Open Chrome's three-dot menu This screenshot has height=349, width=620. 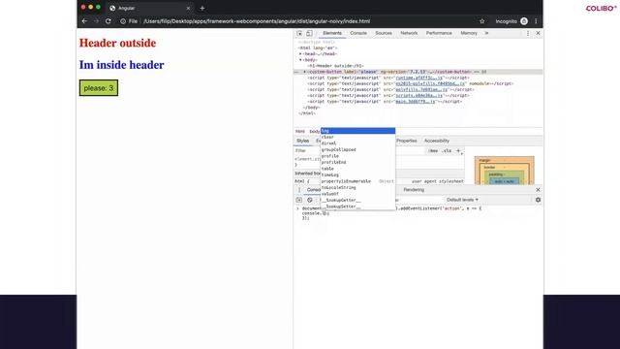pos(536,21)
